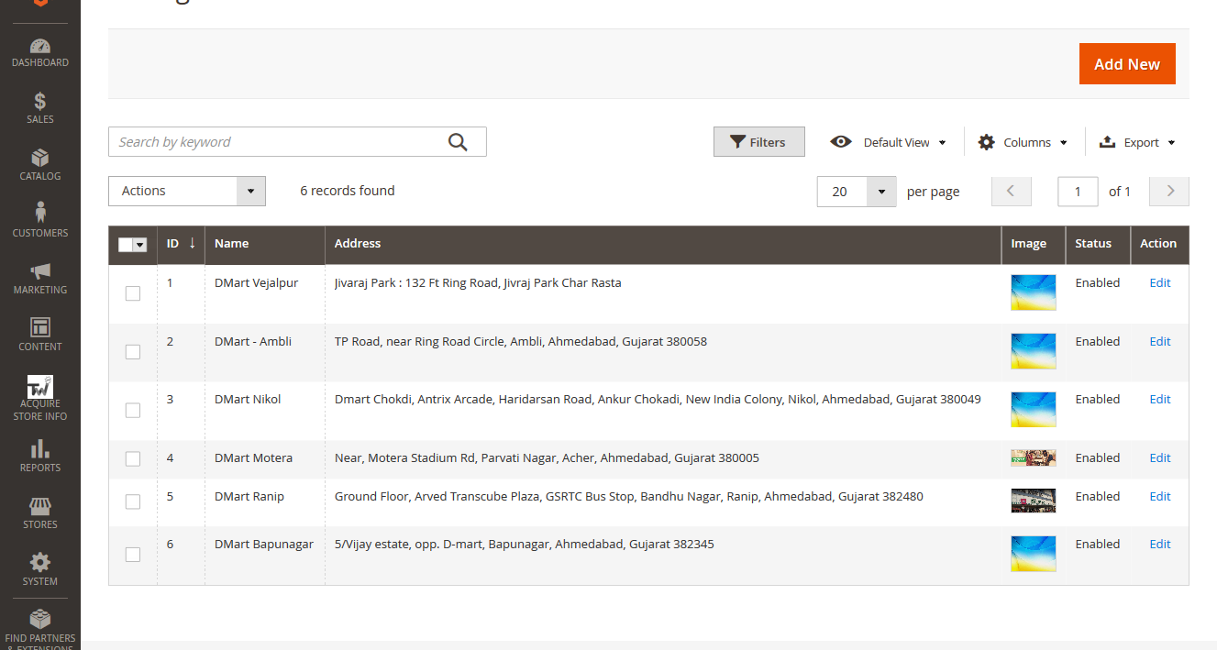This screenshot has height=650, width=1217.
Task: Click the eye icon for Default View
Action: [841, 142]
